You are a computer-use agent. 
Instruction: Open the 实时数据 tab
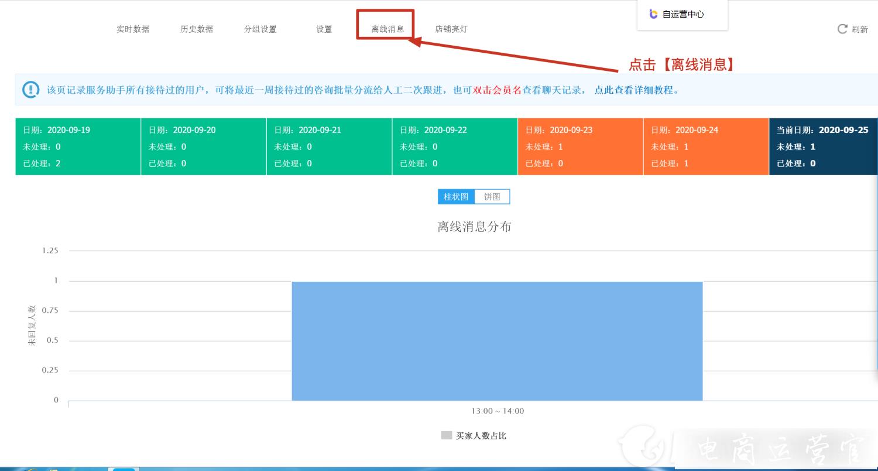[133, 29]
